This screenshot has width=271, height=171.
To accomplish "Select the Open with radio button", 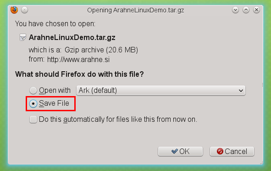I will click(33, 90).
